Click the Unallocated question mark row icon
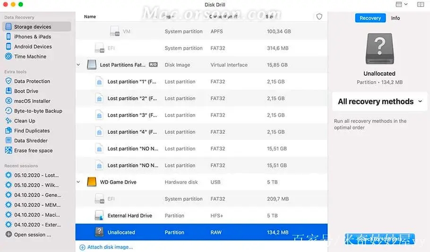The height and width of the screenshot is (252, 430). pos(99,232)
